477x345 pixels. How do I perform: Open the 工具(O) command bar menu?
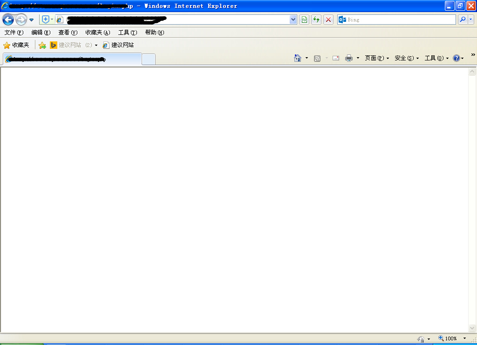436,58
